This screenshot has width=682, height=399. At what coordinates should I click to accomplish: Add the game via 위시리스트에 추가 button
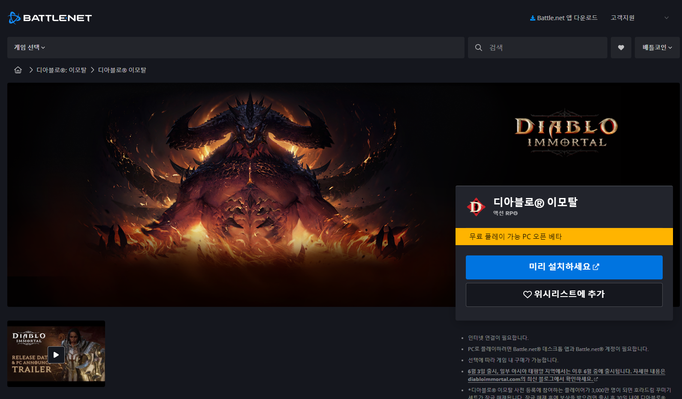click(564, 294)
